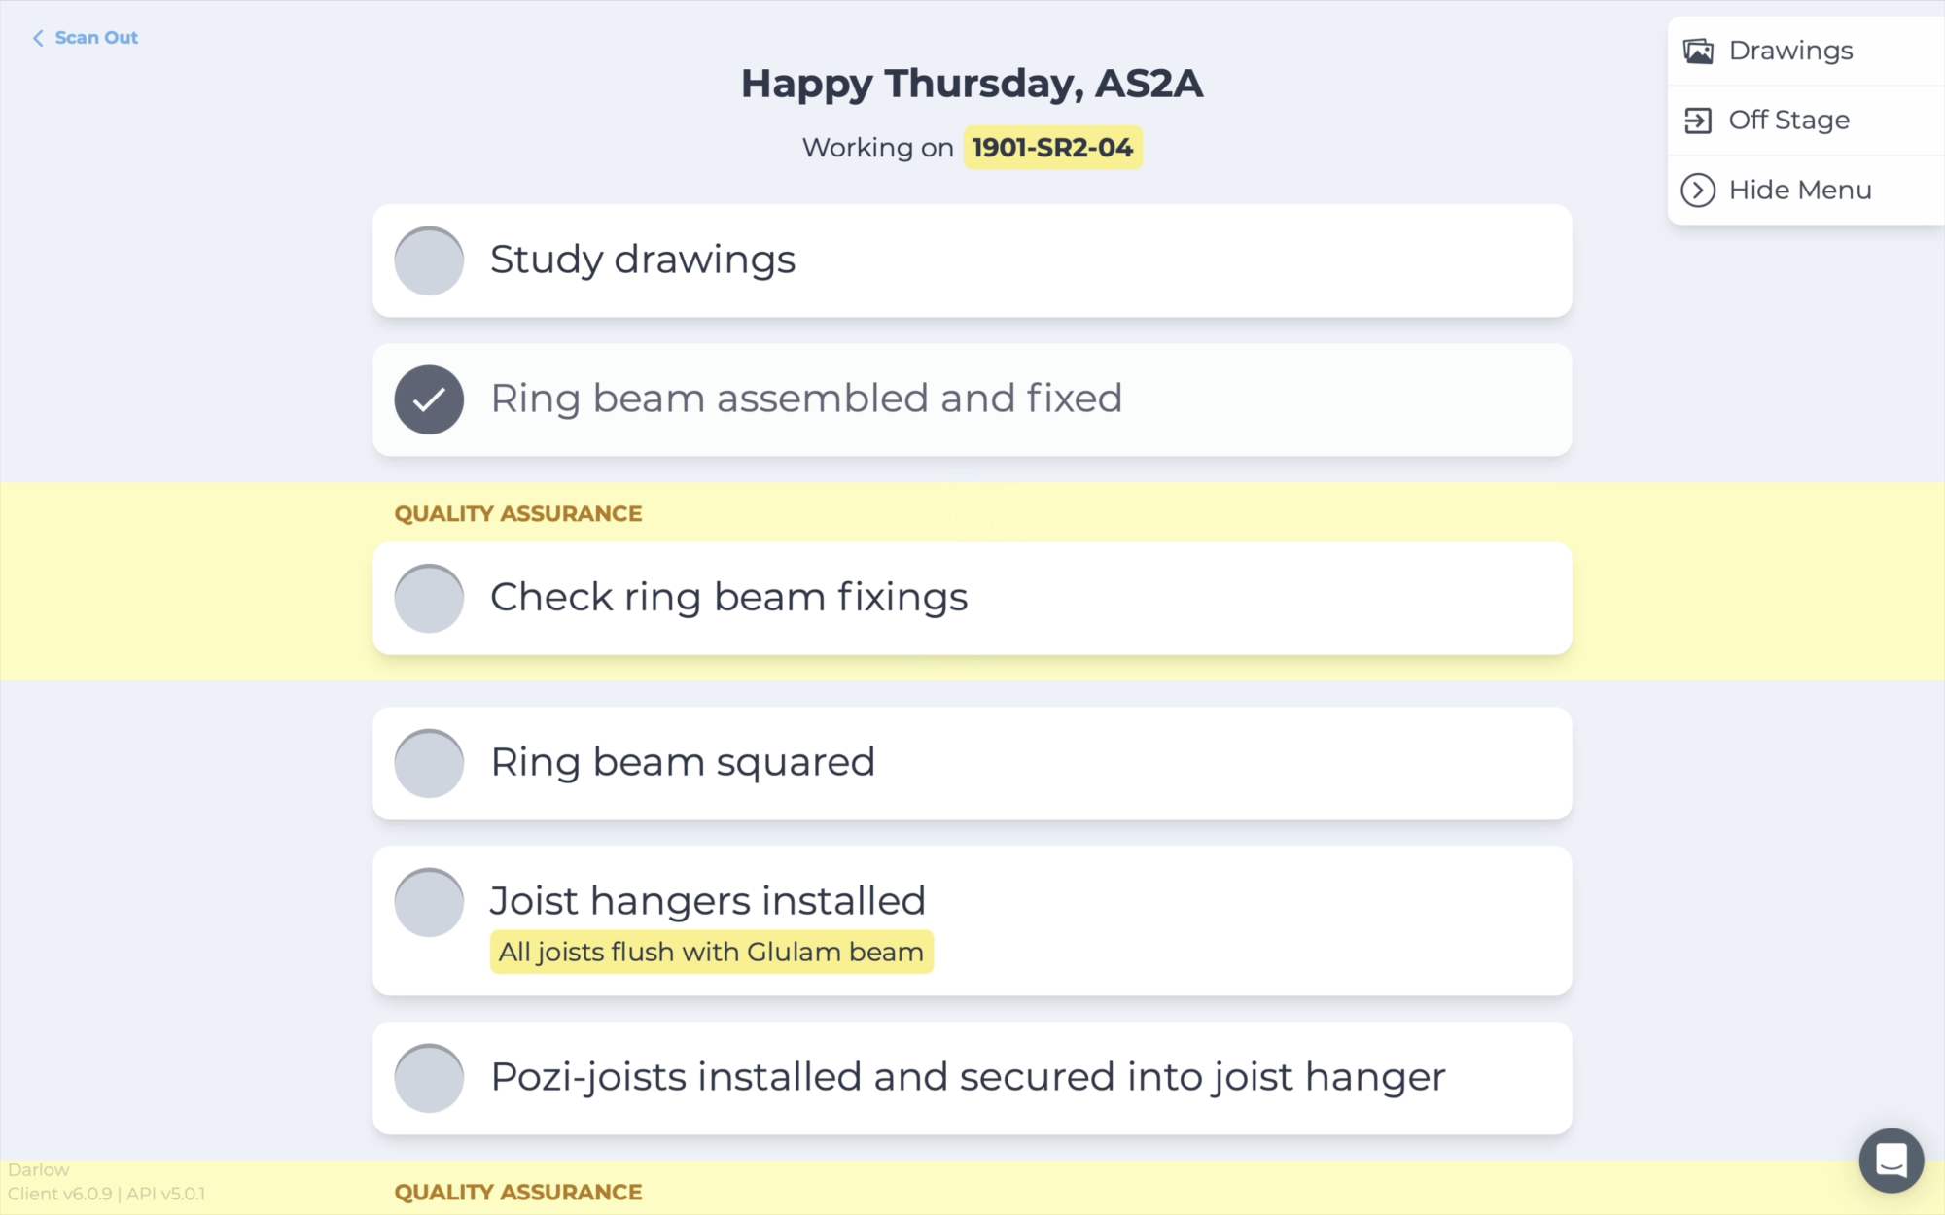Uncheck the Ring beam assembled checkmark
Image resolution: width=1945 pixels, height=1215 pixels.
429,399
